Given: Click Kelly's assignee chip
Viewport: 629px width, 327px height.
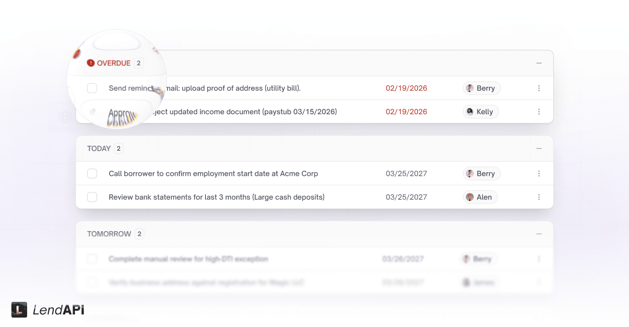Looking at the screenshot, I should pyautogui.click(x=480, y=111).
